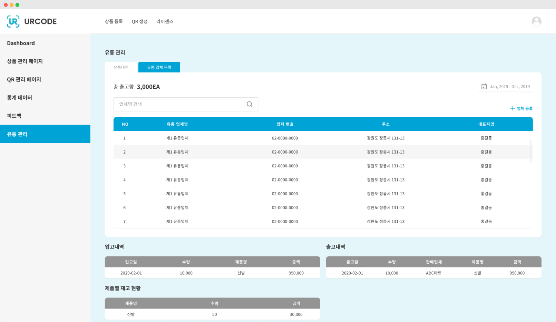Viewport: 556px width, 322px height.
Task: Open the Jan 2019 - Dec 2019 date picker
Action: pyautogui.click(x=509, y=87)
